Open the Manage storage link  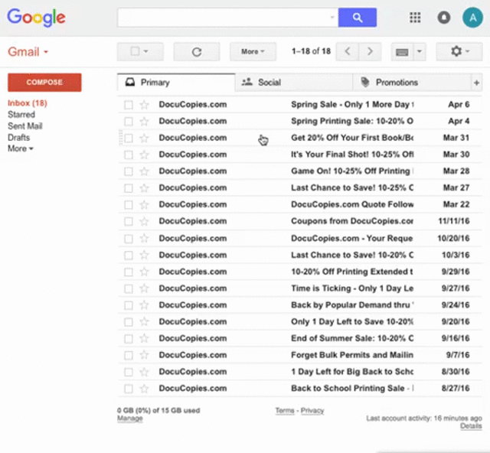[x=129, y=419]
